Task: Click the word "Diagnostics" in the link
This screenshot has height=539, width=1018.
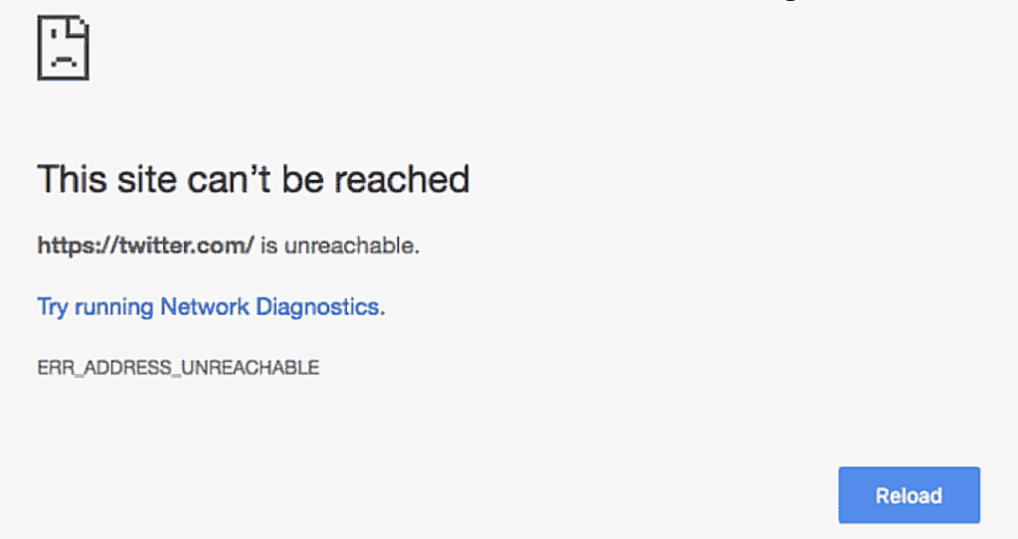Action: pos(317,306)
